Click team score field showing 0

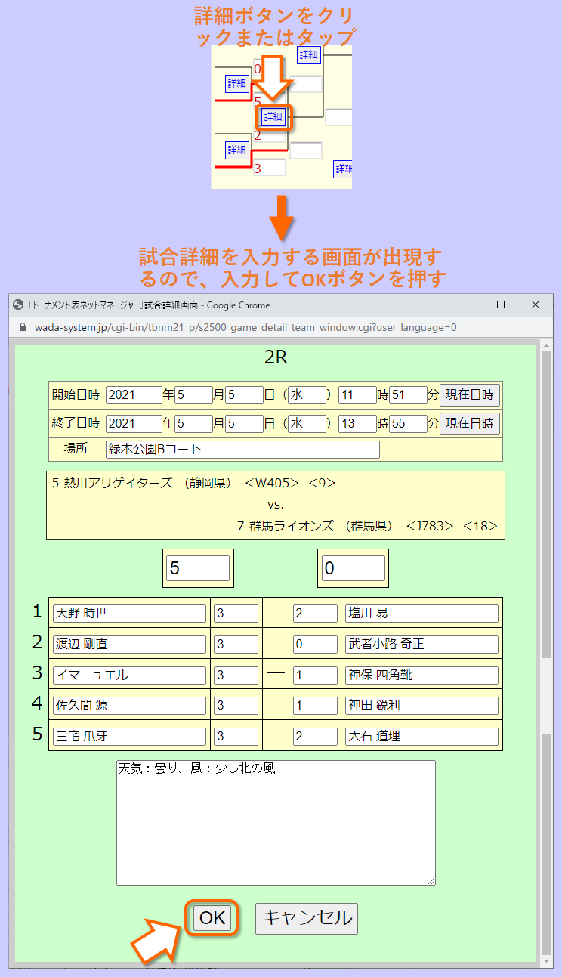click(354, 568)
